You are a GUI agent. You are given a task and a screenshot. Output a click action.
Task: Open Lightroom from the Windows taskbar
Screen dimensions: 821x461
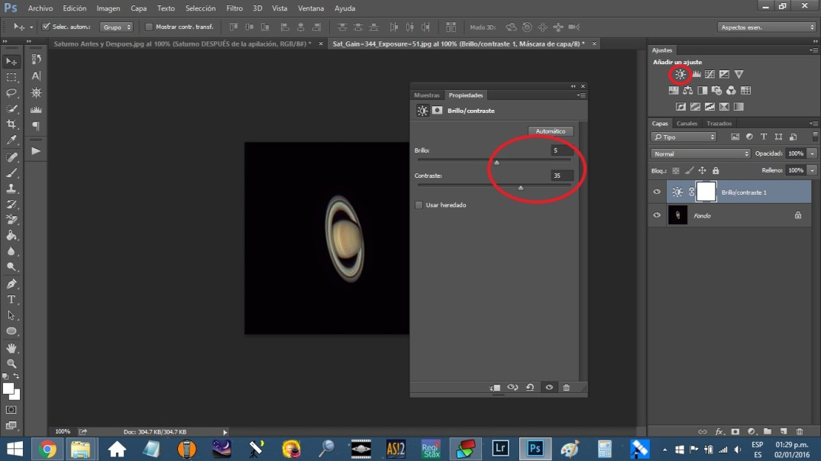tap(500, 449)
